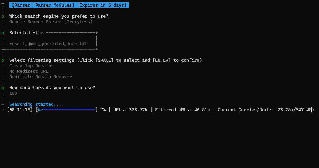This screenshot has height=168, width=319.
Task: Select the No Redirect URL filter option
Action: (x=29, y=71)
